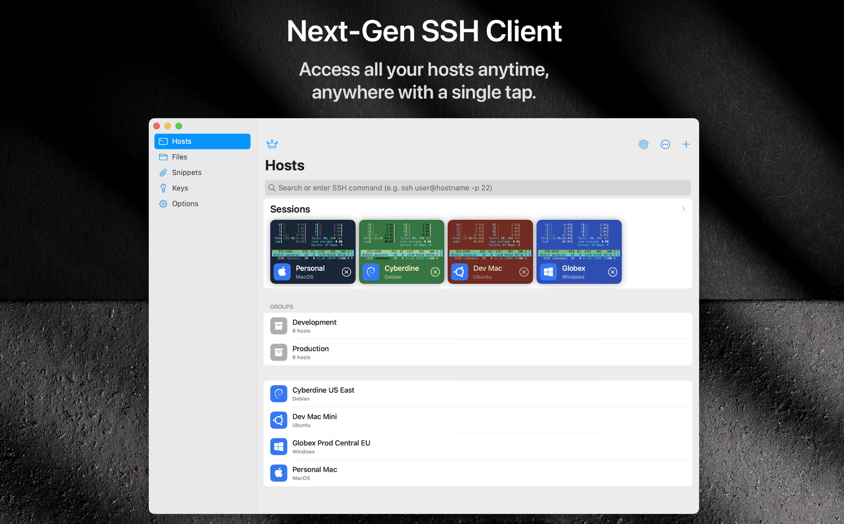Click the Globex Prod Central EU Windows icon

tap(279, 446)
